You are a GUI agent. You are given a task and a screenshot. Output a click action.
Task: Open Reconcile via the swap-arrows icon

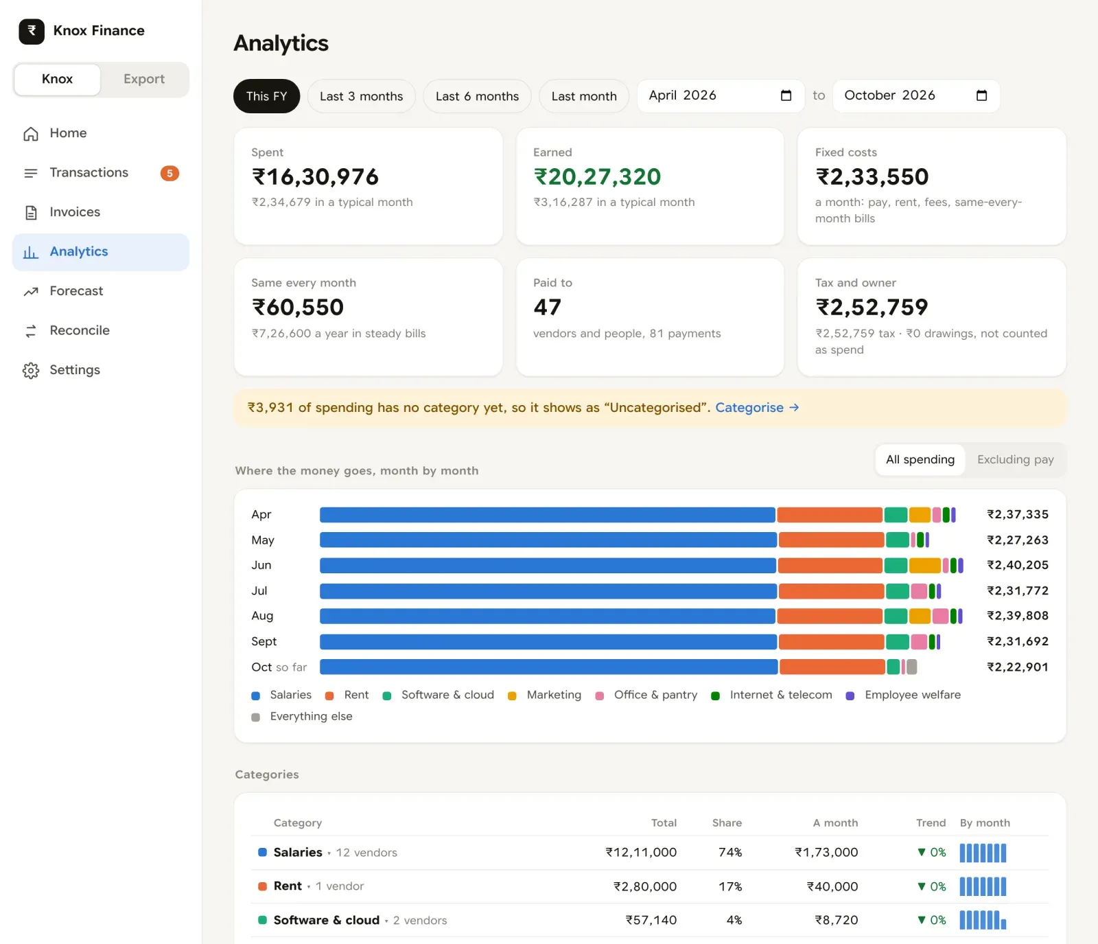pyautogui.click(x=31, y=332)
